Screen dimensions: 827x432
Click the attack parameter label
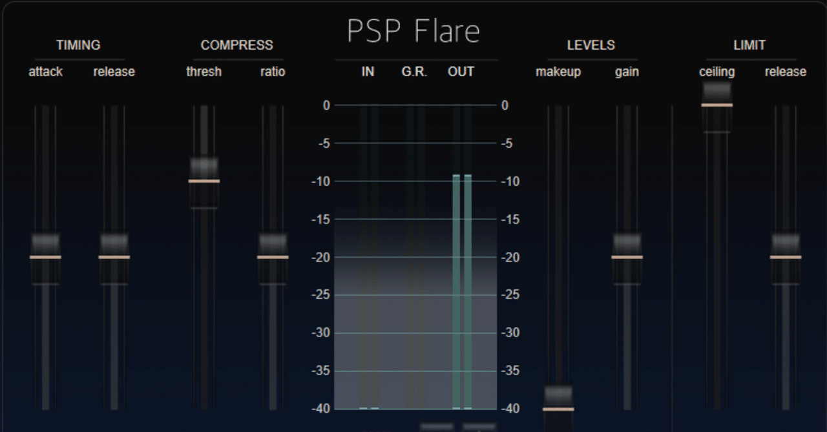45,72
